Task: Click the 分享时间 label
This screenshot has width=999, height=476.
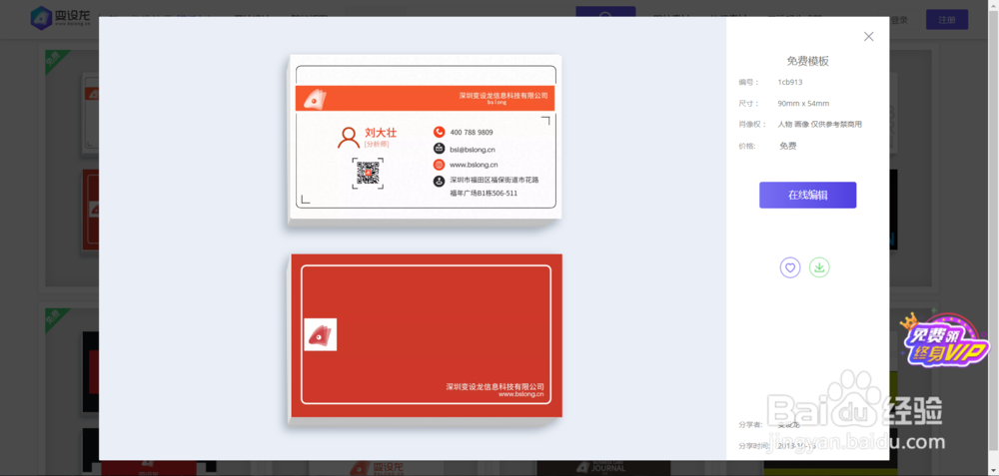Action: (x=754, y=445)
